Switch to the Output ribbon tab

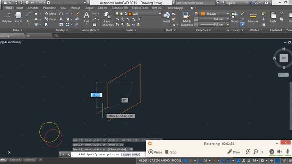[89, 8]
